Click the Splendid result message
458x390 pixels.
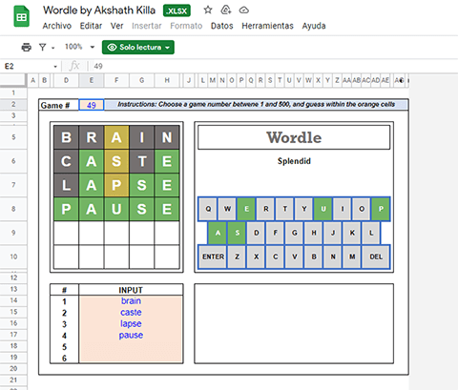[294, 161]
